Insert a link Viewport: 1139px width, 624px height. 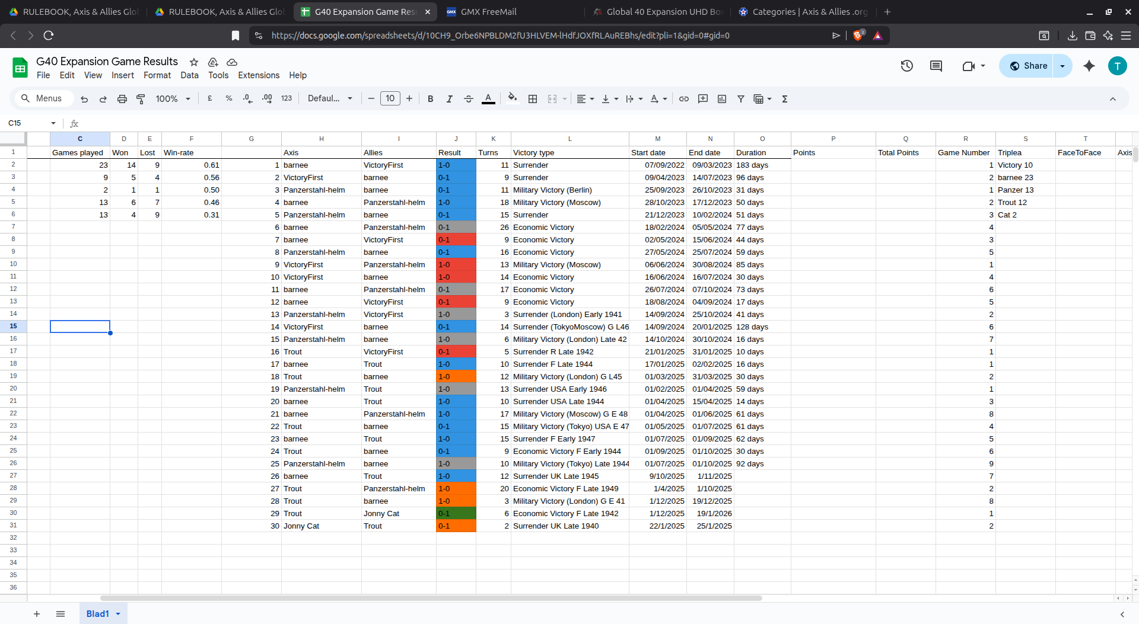point(684,99)
